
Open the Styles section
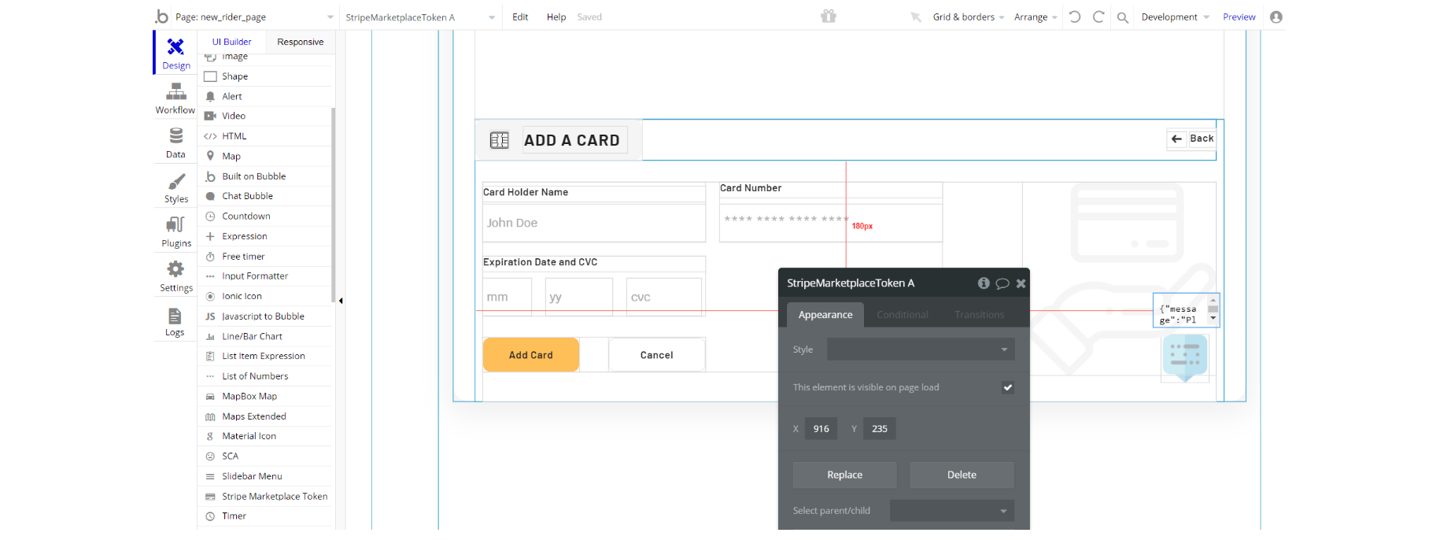(x=175, y=187)
